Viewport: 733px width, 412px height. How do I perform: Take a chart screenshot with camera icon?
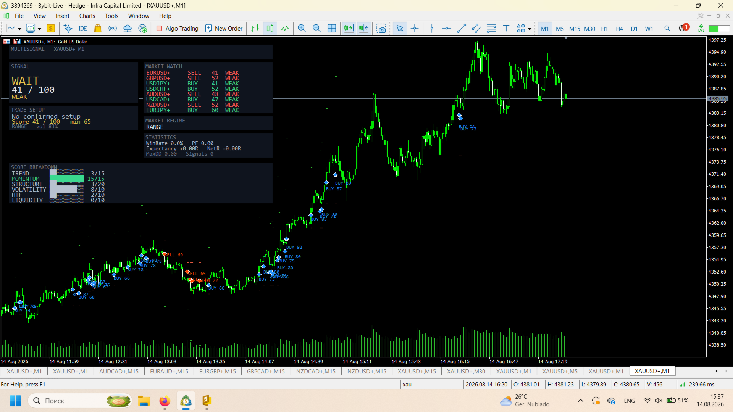[381, 28]
